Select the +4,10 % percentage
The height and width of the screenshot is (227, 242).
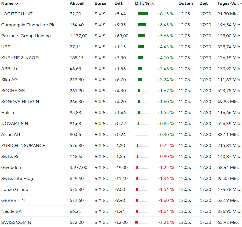(166, 58)
